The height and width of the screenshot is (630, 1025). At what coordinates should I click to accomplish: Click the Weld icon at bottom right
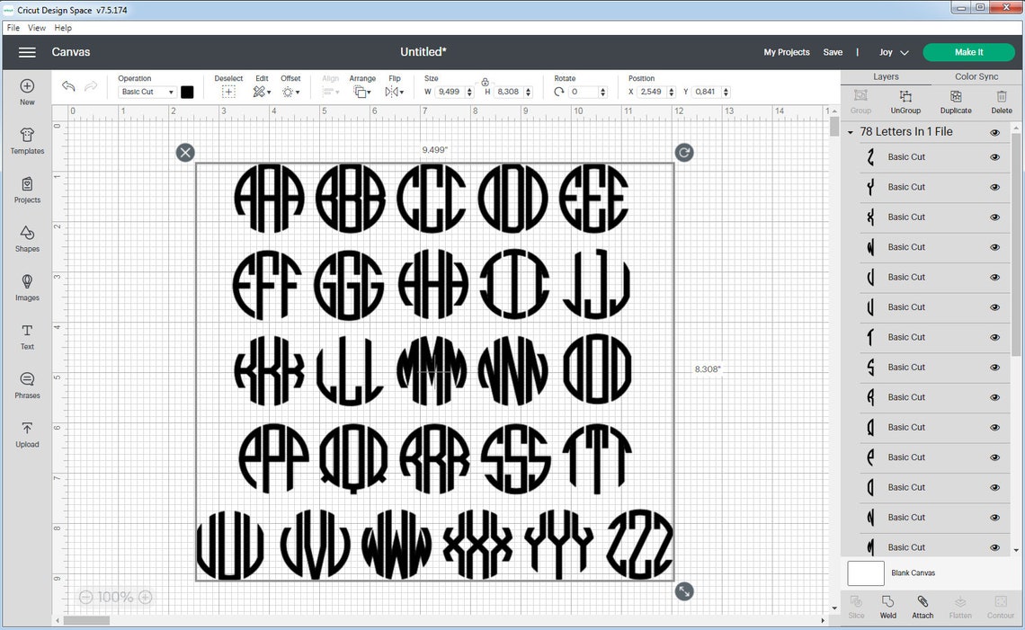click(x=887, y=606)
